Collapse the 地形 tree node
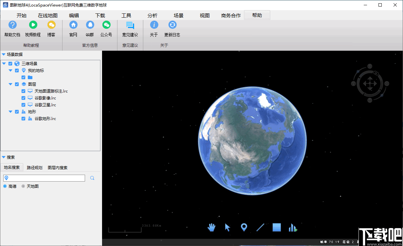The width and height of the screenshot is (403, 246). point(10,111)
